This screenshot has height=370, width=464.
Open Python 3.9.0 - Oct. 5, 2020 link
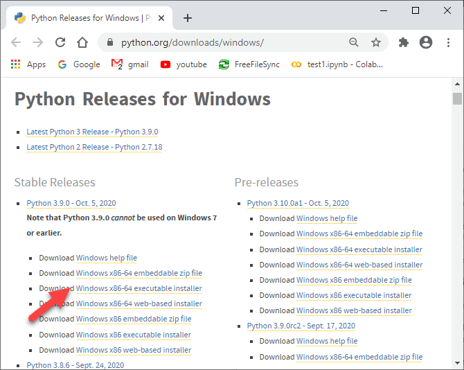coord(71,203)
